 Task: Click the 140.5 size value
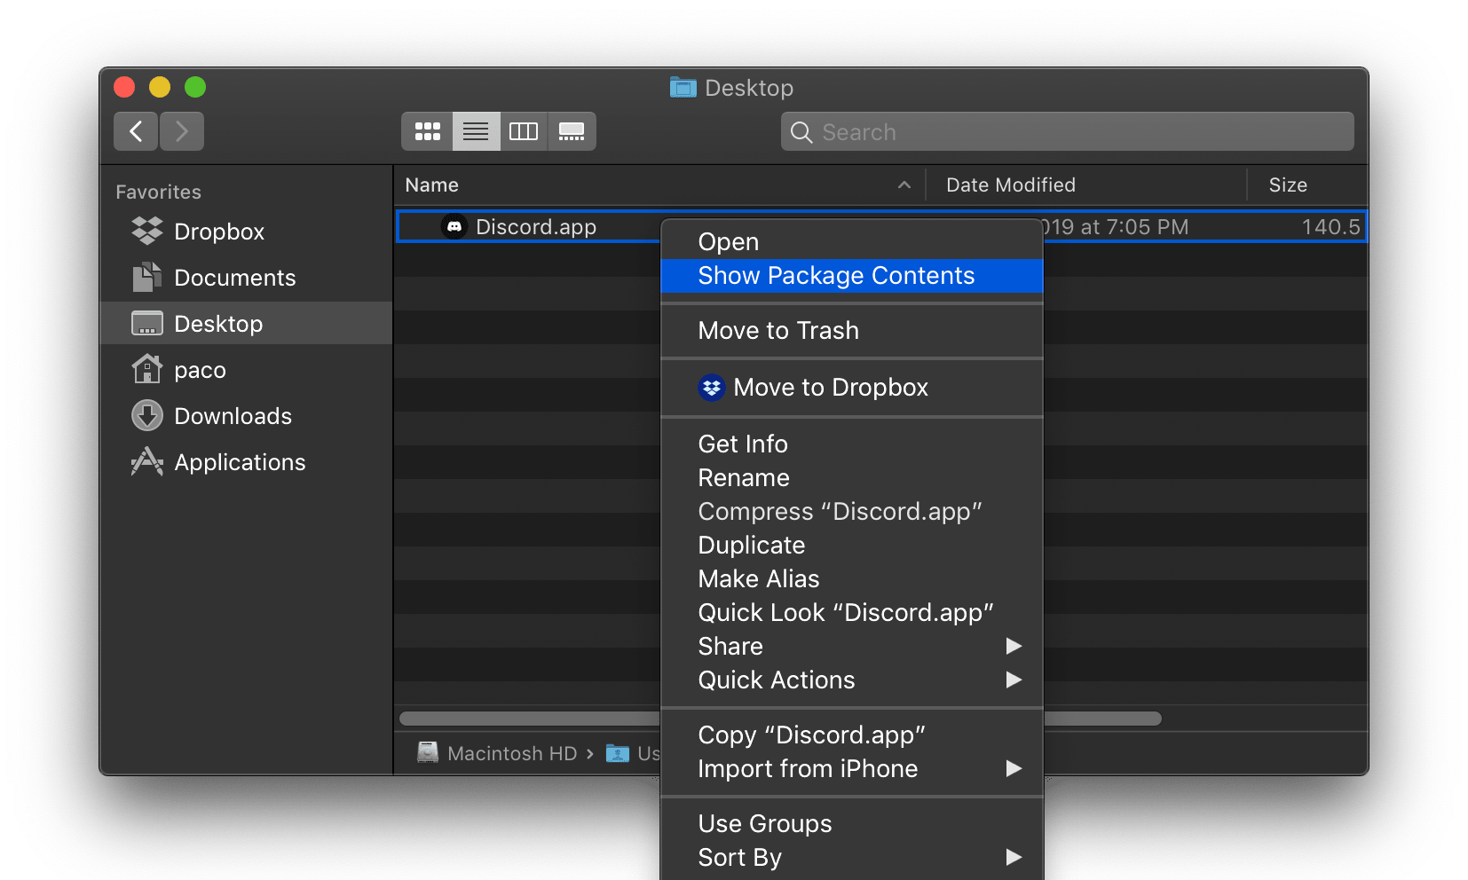click(x=1330, y=226)
